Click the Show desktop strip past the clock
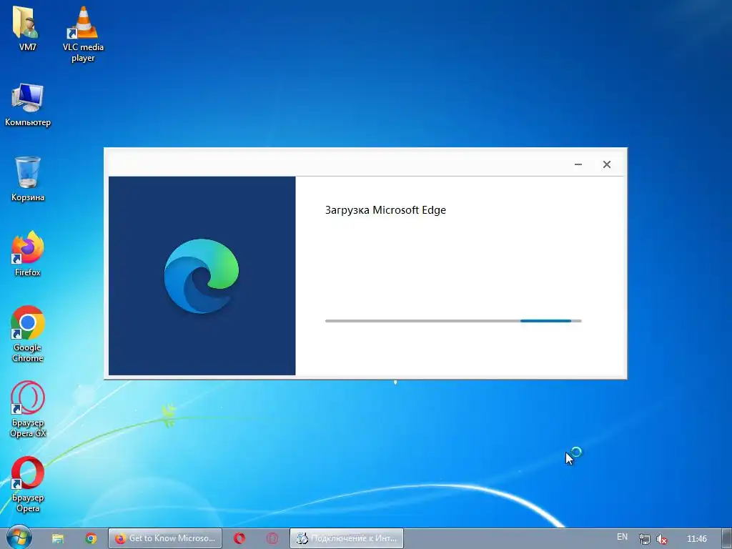732x549 pixels. click(727, 538)
